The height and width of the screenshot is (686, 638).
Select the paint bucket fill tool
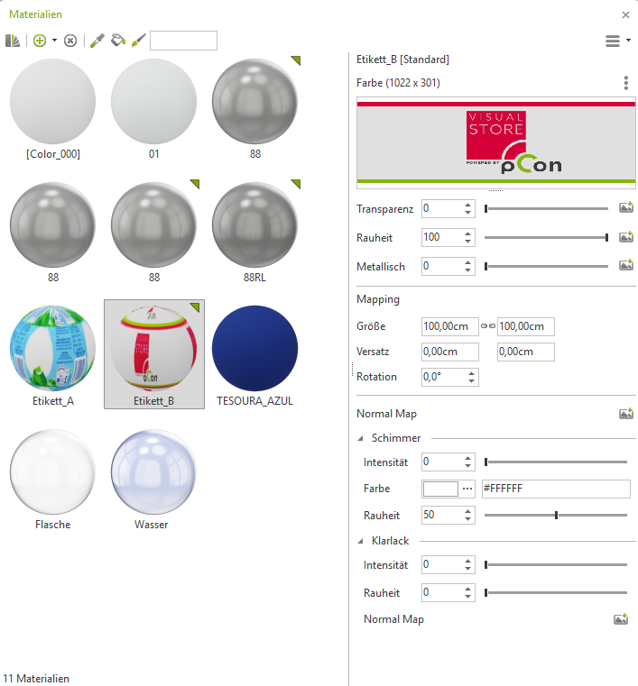(x=117, y=41)
